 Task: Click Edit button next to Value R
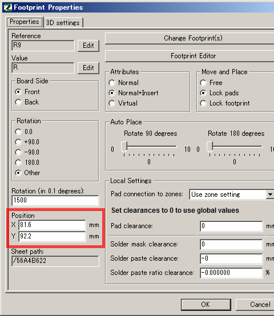click(88, 68)
